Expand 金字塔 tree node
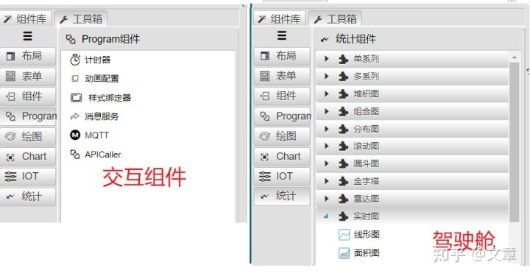The width and height of the screenshot is (530, 276). click(327, 181)
